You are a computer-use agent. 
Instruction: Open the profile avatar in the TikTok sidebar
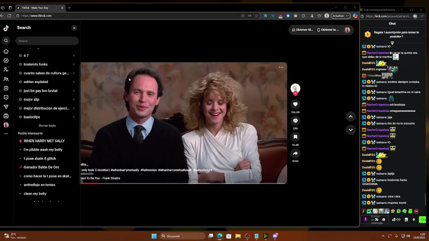coord(6,125)
